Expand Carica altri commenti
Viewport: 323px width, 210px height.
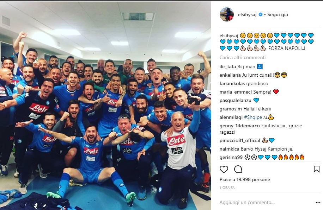[243, 58]
